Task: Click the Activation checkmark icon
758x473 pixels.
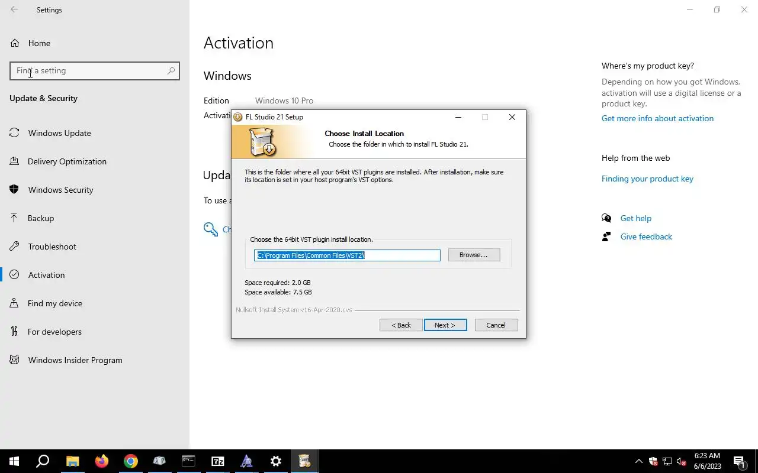Action: [x=14, y=275]
